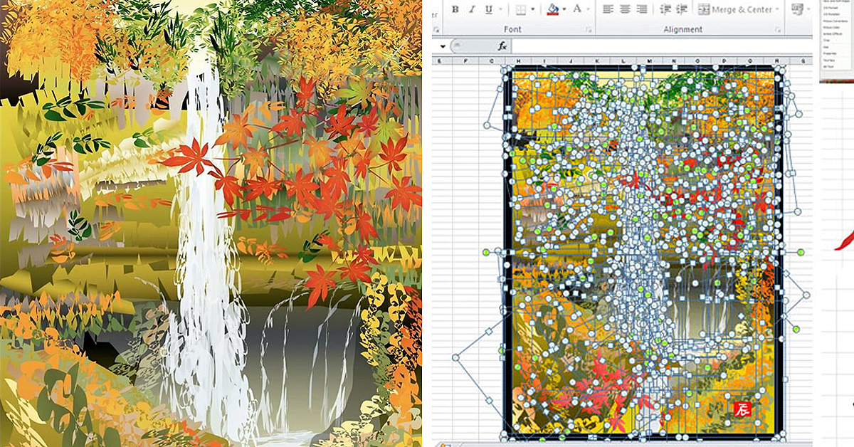Pick the red swatch under Font Color
The width and height of the screenshot is (854, 447).
point(577,13)
